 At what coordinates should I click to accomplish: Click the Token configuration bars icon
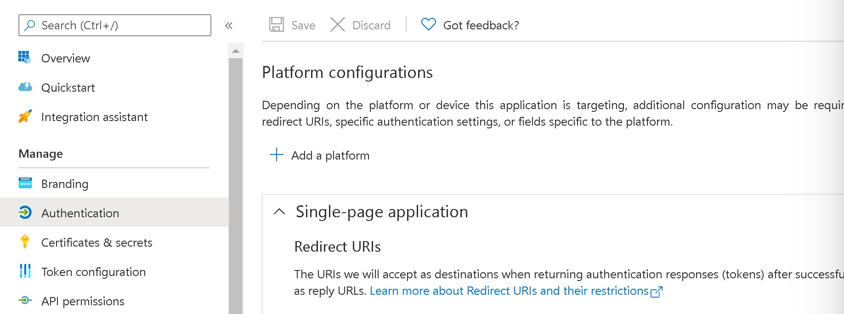click(x=25, y=271)
